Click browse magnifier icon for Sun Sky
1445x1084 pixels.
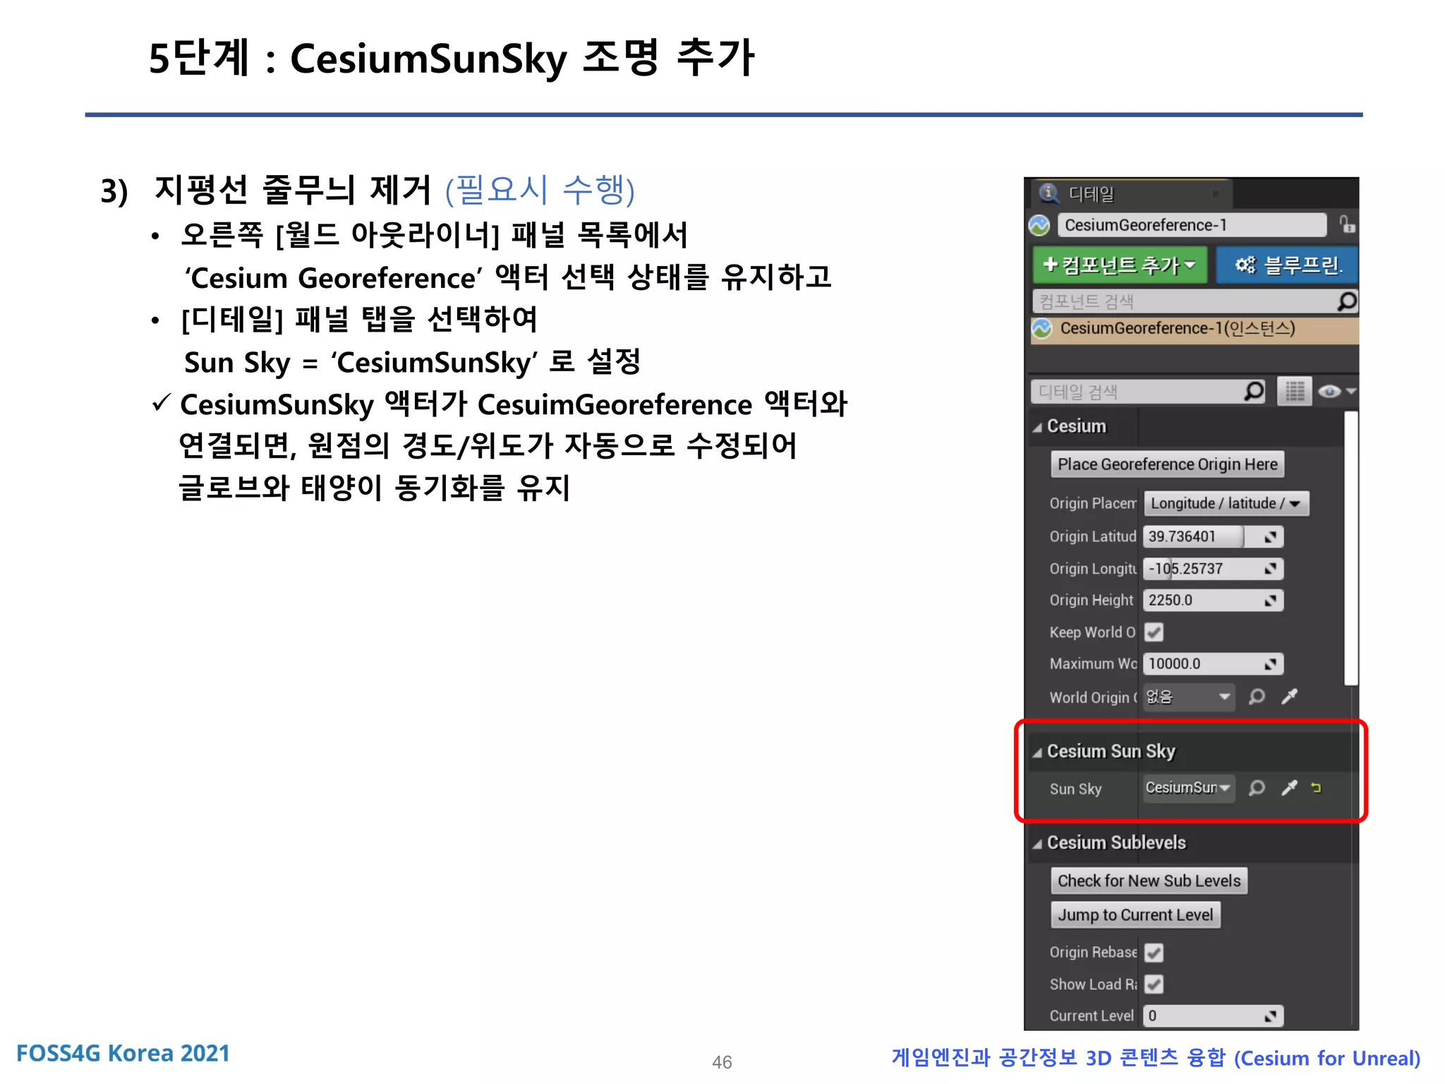1257,788
